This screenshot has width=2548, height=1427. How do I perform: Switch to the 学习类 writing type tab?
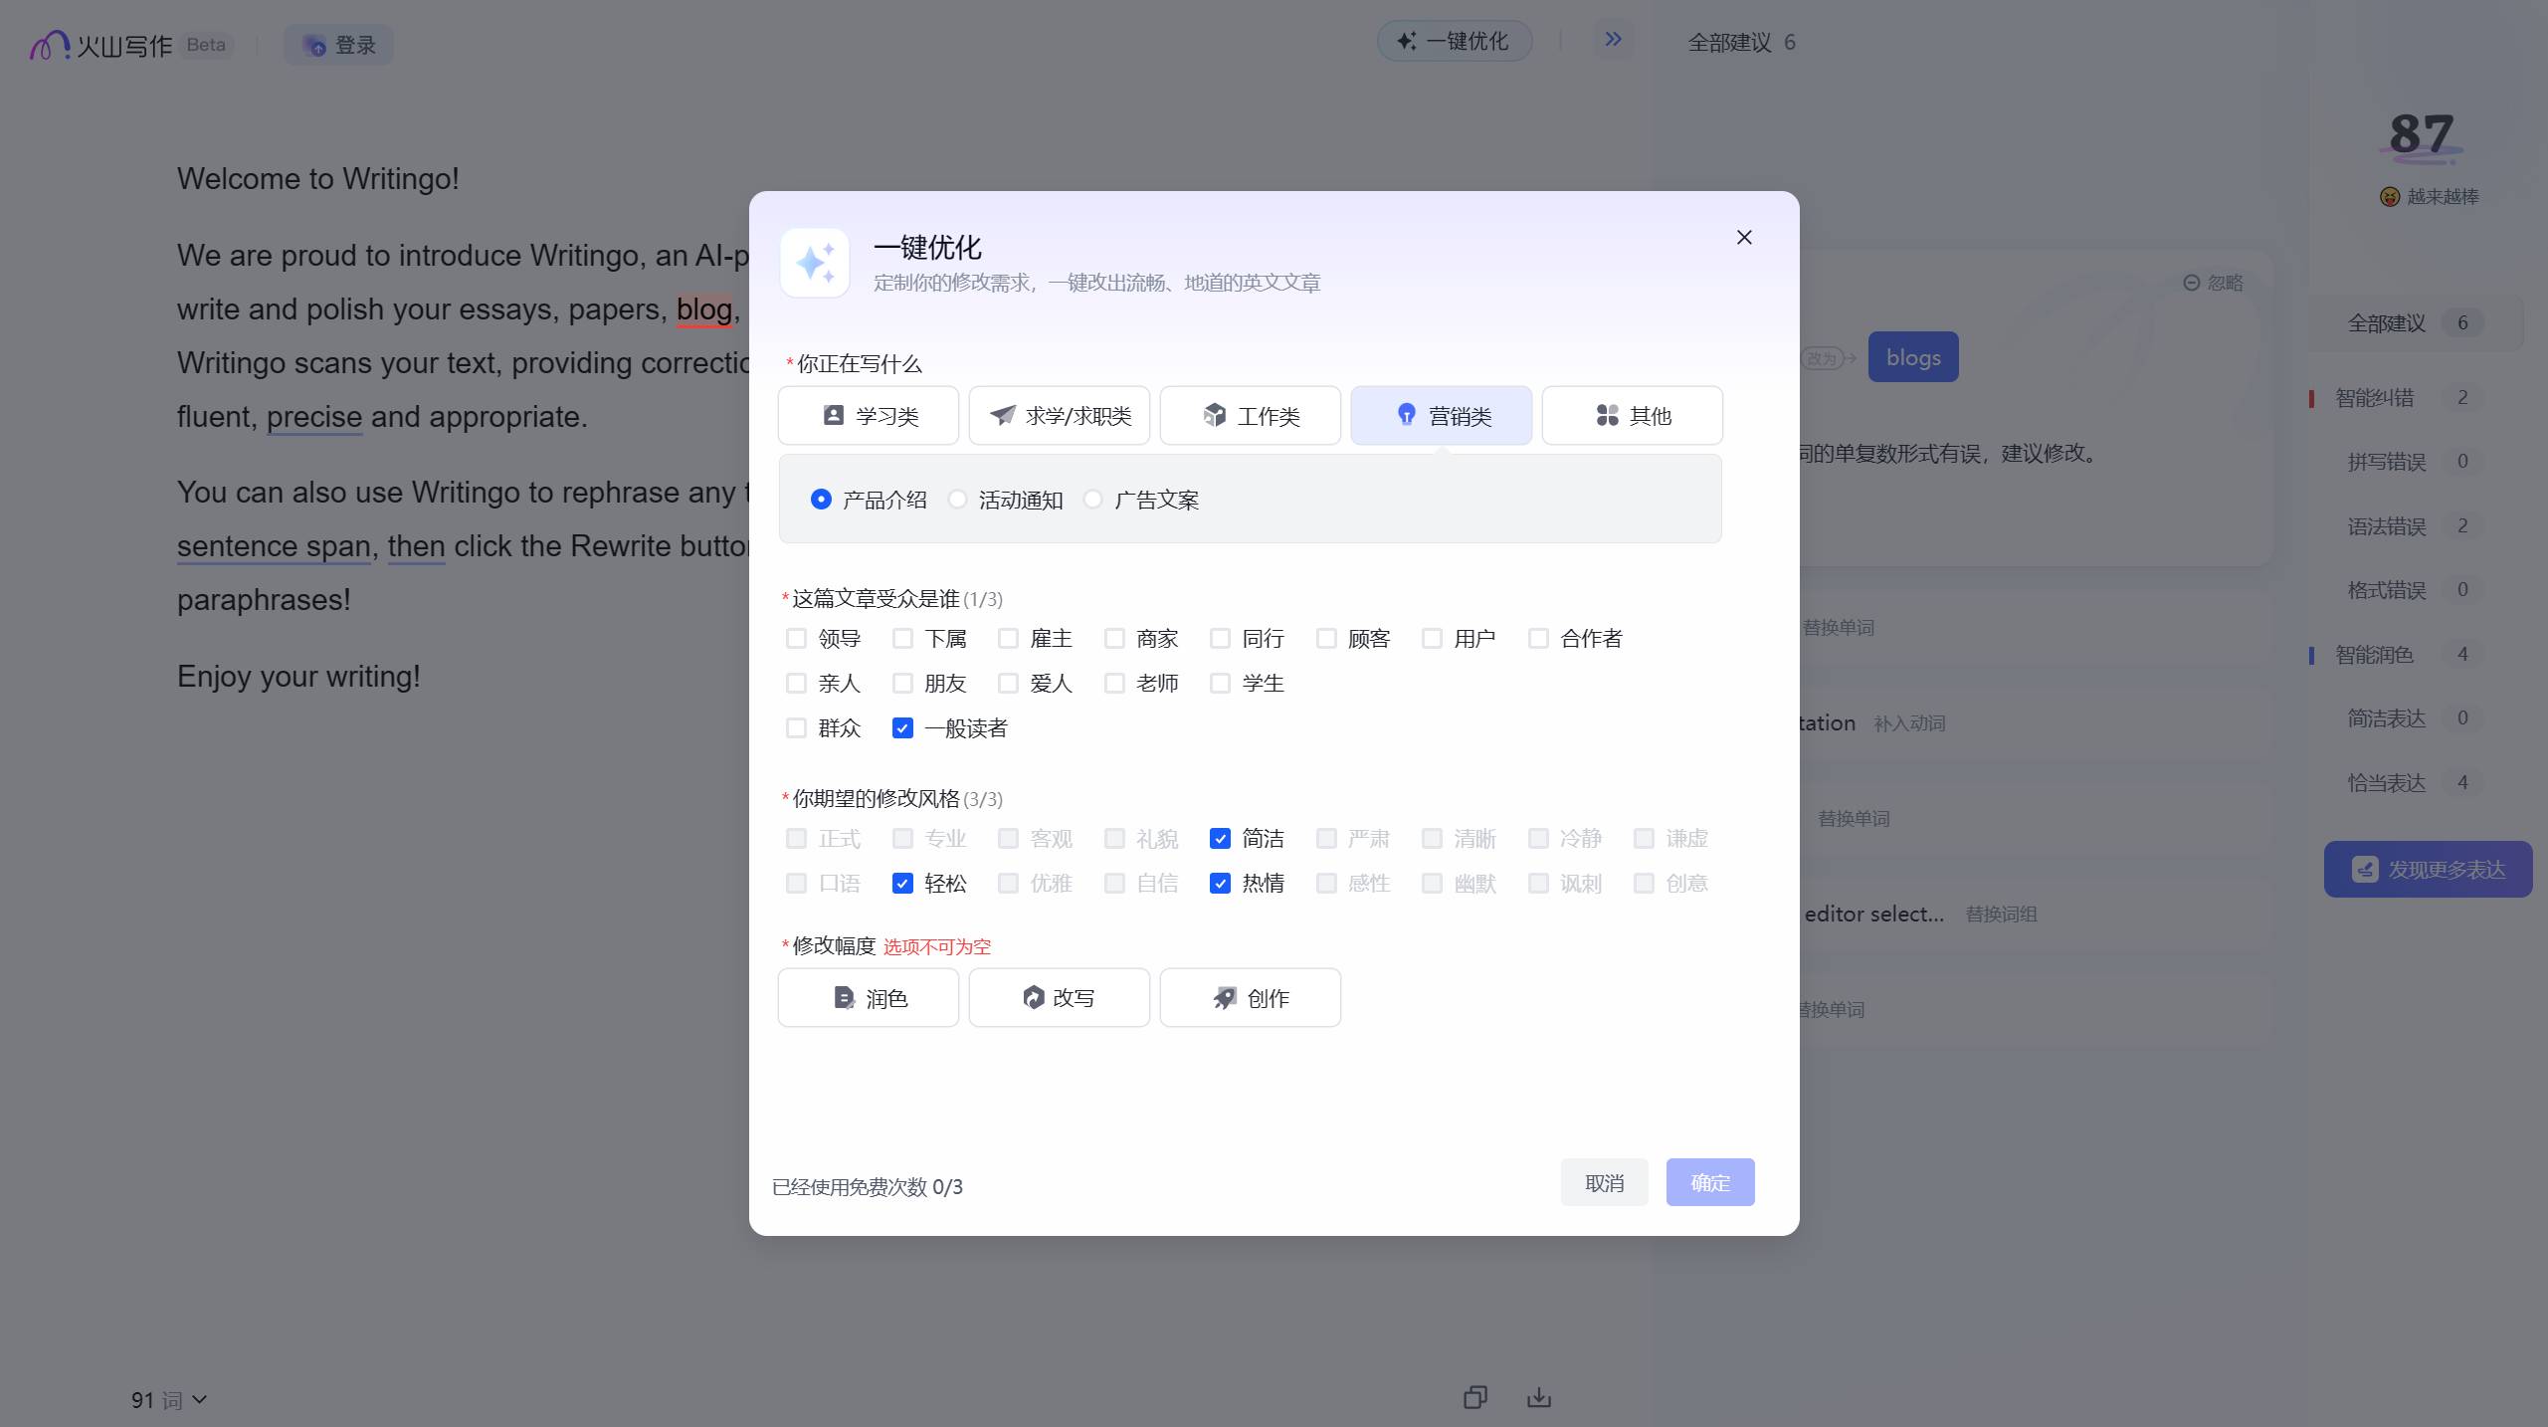click(x=868, y=416)
